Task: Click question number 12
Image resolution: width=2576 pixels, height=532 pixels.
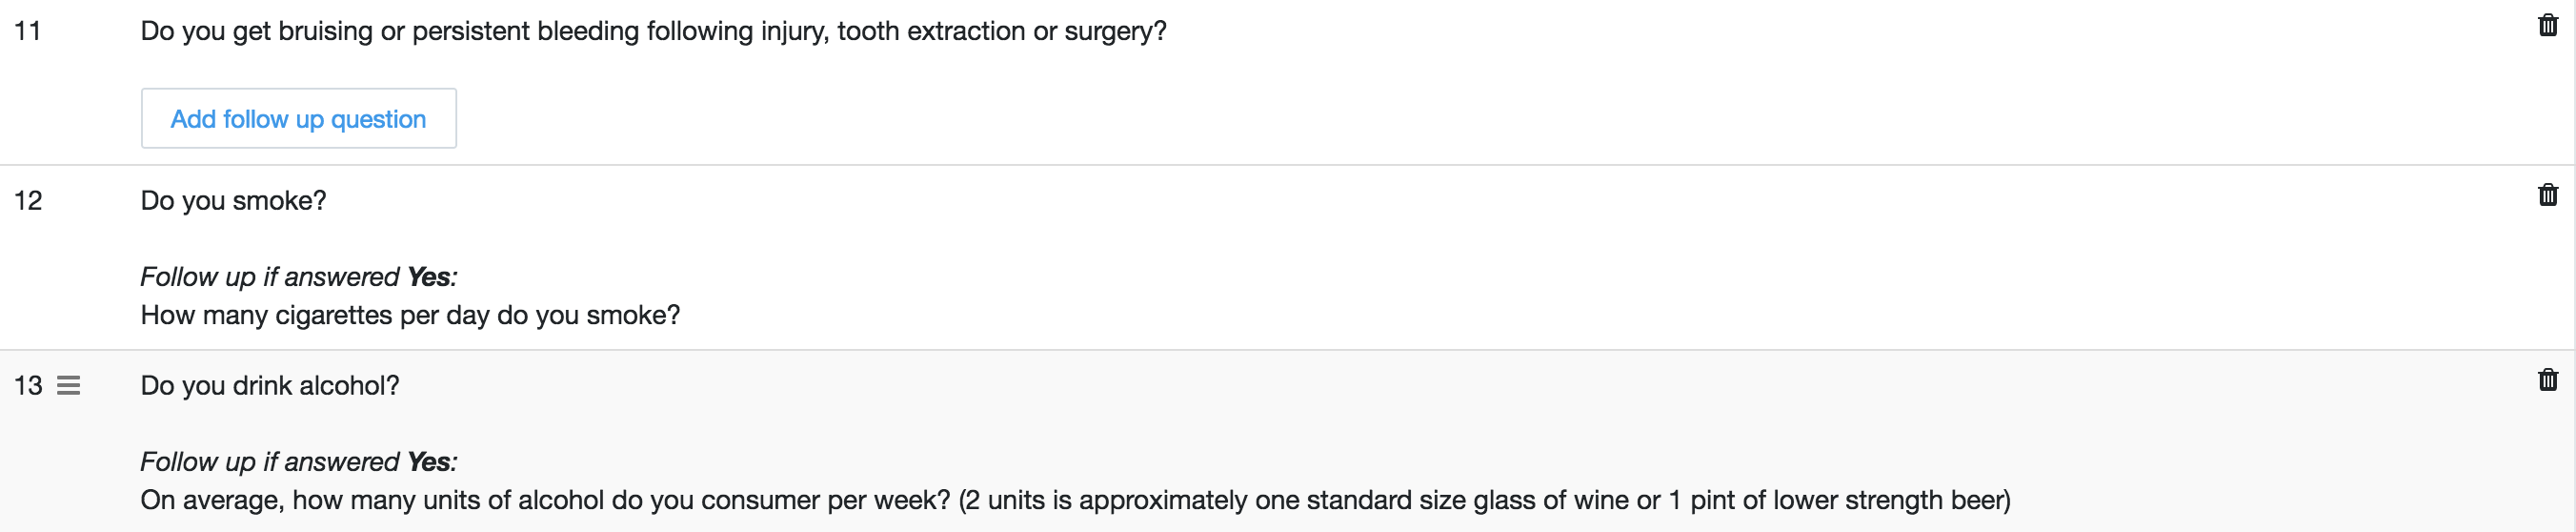Action: coord(28,201)
